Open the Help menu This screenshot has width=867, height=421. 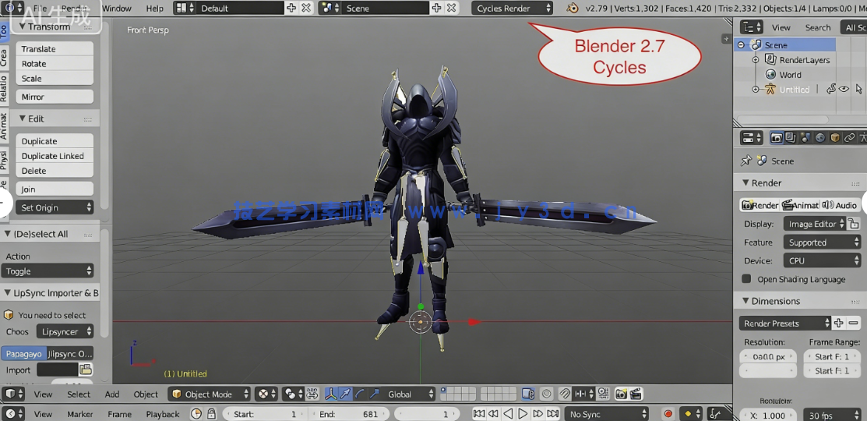pyautogui.click(x=155, y=9)
